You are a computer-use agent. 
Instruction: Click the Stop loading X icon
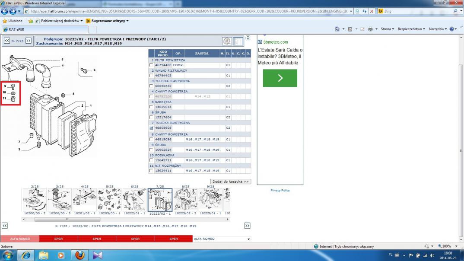(372, 11)
